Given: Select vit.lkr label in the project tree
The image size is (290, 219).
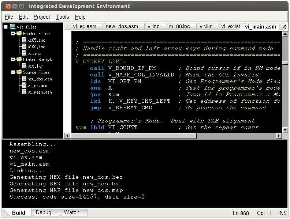Looking at the screenshot, I should [35, 66].
